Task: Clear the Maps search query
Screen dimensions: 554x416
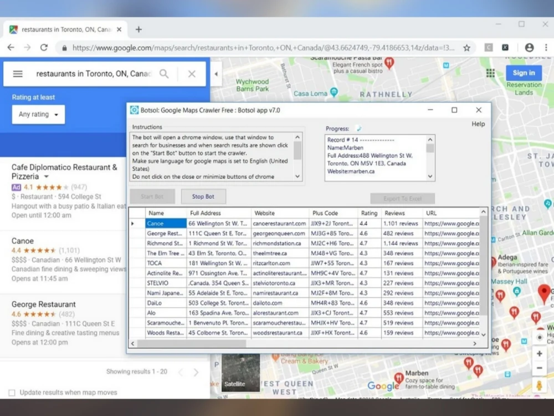Action: click(192, 74)
